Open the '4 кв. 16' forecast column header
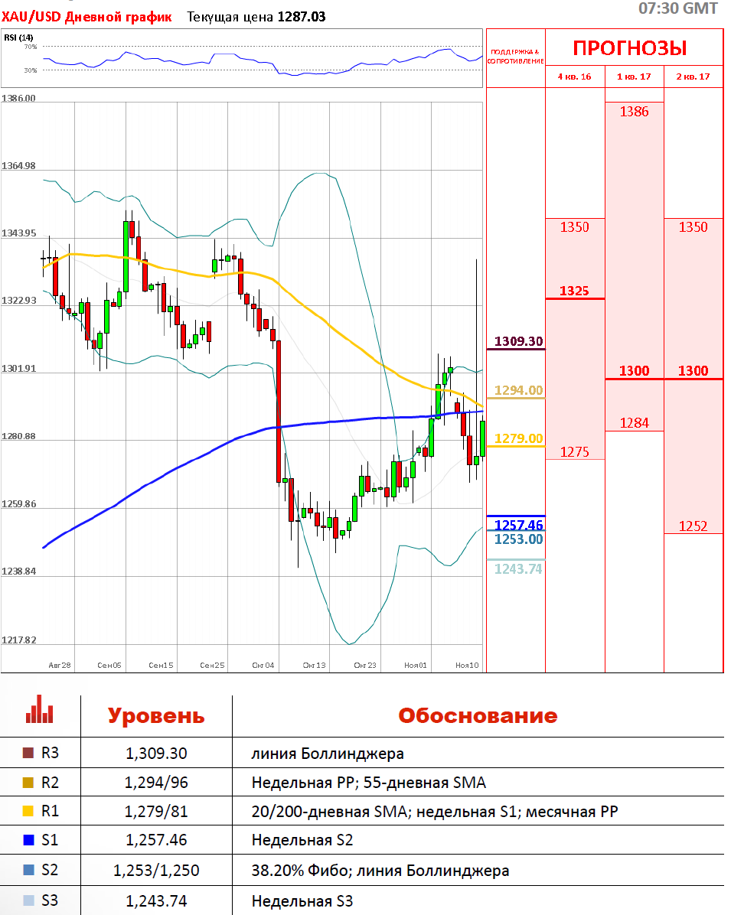731x915 pixels. click(x=574, y=77)
